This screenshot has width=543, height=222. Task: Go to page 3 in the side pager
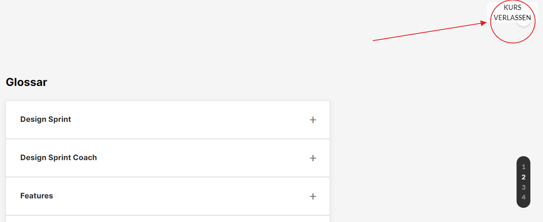[x=523, y=187]
